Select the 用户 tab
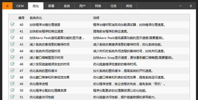The height and width of the screenshot is (100, 198). coord(82,6)
